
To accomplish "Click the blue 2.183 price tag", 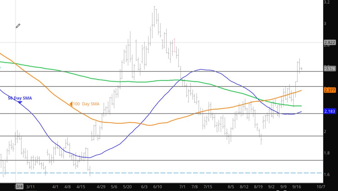I will pos(330,112).
